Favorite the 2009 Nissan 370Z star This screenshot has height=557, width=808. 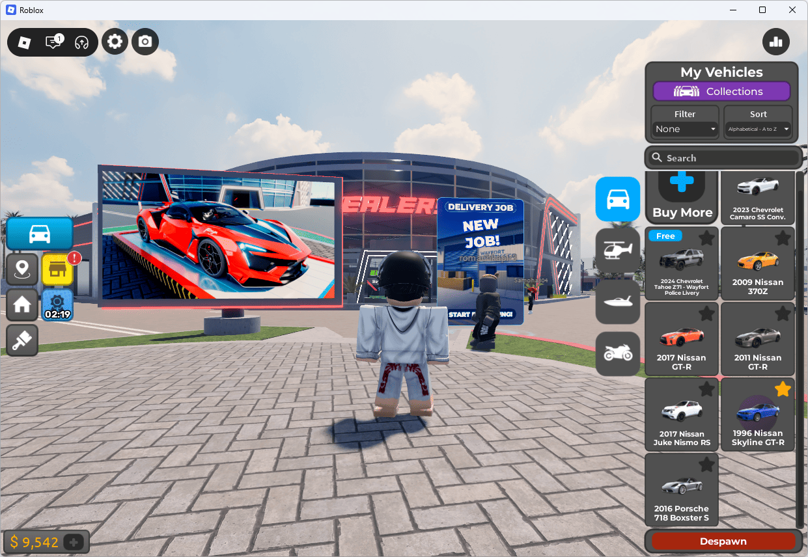click(x=783, y=238)
